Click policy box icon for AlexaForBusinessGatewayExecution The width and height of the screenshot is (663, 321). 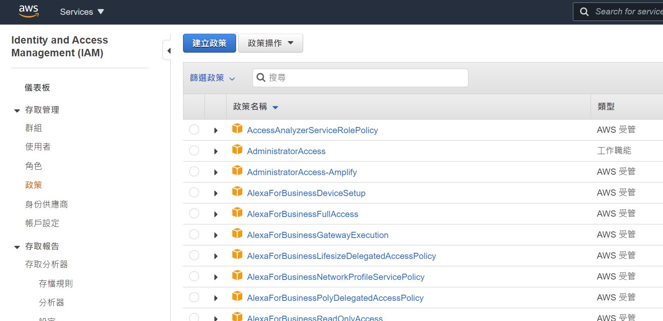[237, 233]
